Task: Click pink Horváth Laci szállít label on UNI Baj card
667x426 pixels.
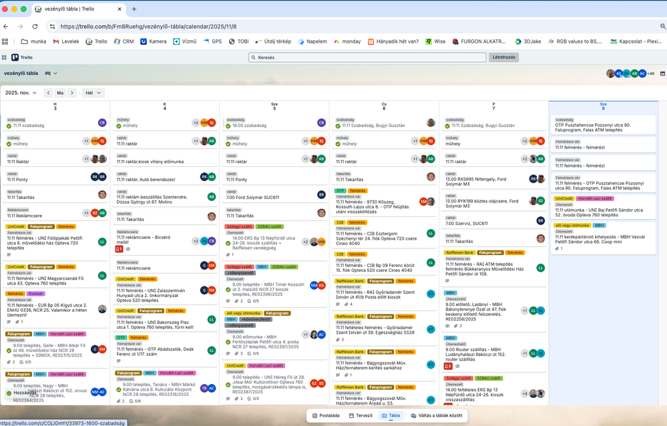Action: tap(595, 199)
